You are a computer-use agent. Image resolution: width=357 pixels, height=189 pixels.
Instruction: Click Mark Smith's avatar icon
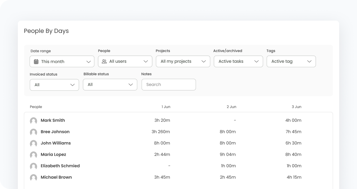(x=33, y=121)
